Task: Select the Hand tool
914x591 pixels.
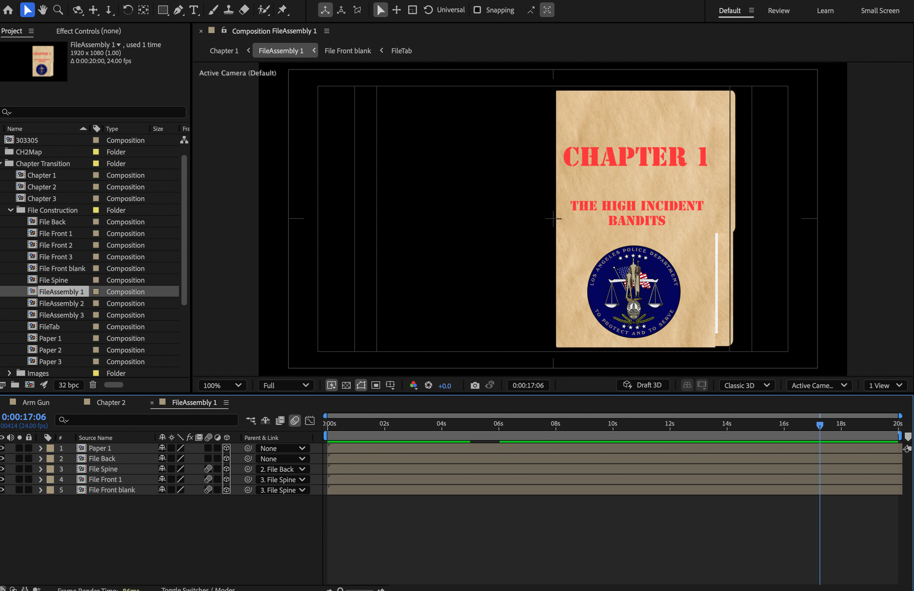Action: 42,10
